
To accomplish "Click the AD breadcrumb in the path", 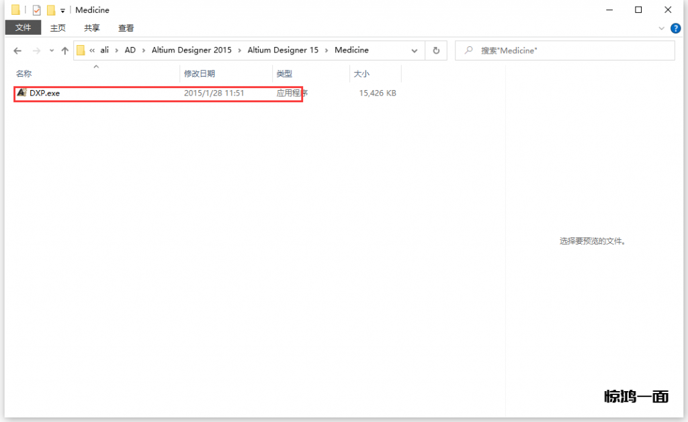I will pos(130,50).
